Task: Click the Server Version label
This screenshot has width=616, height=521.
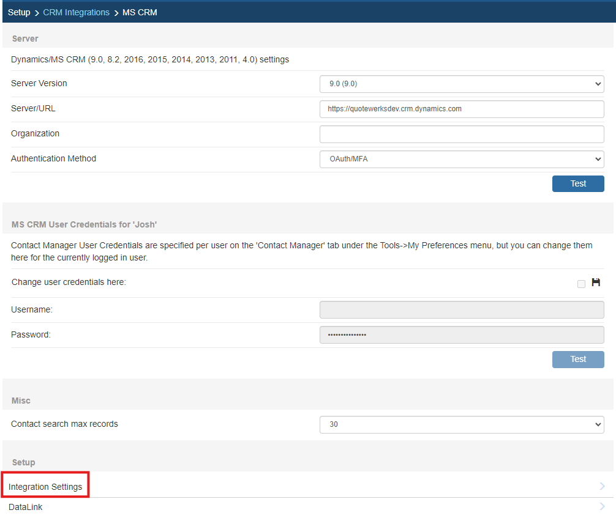Action: pyautogui.click(x=39, y=83)
